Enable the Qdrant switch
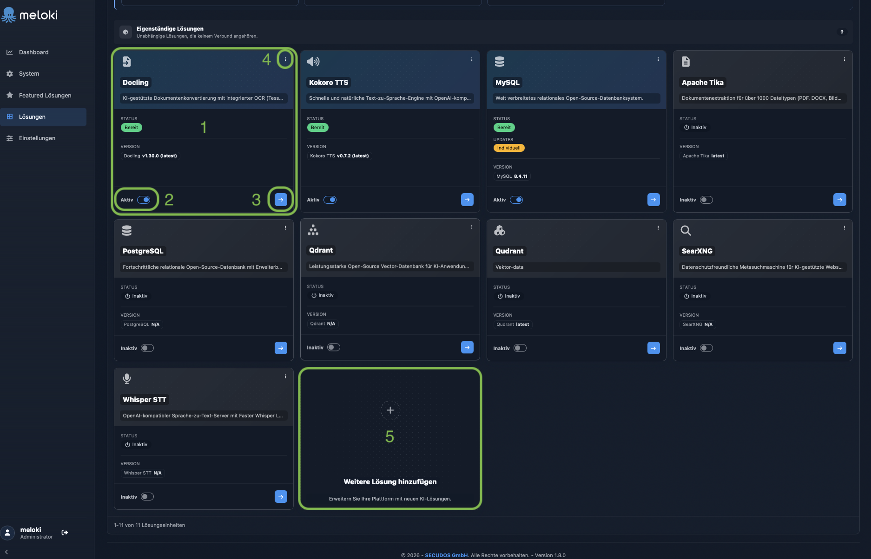 (x=334, y=347)
